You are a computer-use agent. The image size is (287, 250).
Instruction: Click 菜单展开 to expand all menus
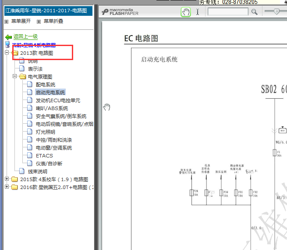[x=21, y=21]
